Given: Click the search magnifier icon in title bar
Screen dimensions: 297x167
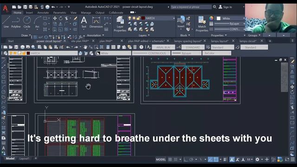Looking at the screenshot, I should click(x=214, y=7).
